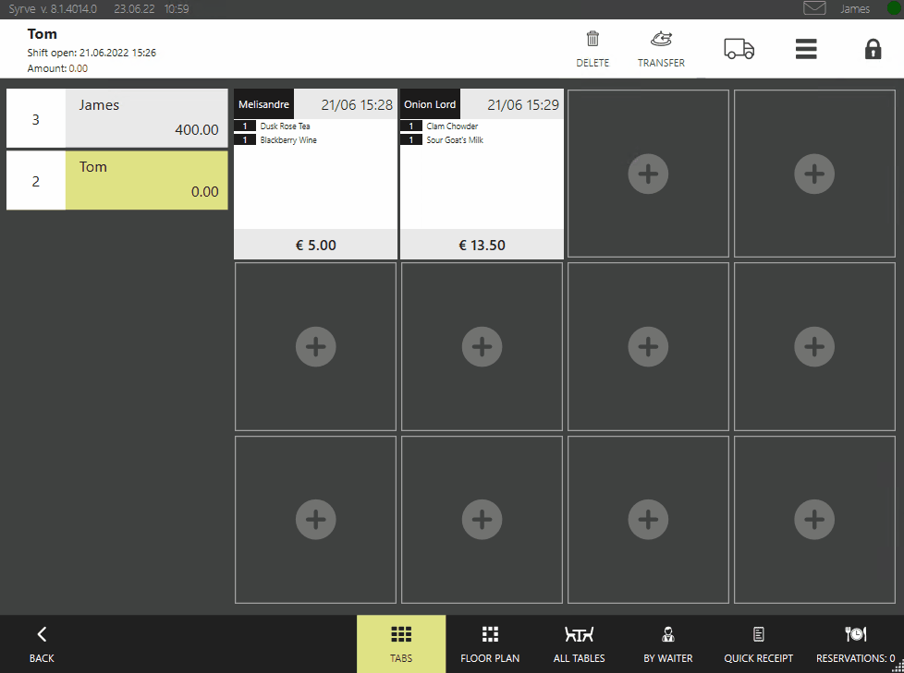Image resolution: width=904 pixels, height=673 pixels.
Task: Create a tab in bottom-right empty slot
Action: (x=814, y=521)
